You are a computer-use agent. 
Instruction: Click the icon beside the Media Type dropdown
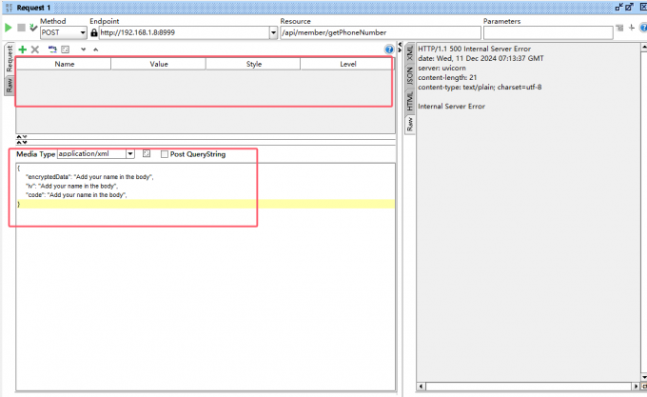[147, 153]
